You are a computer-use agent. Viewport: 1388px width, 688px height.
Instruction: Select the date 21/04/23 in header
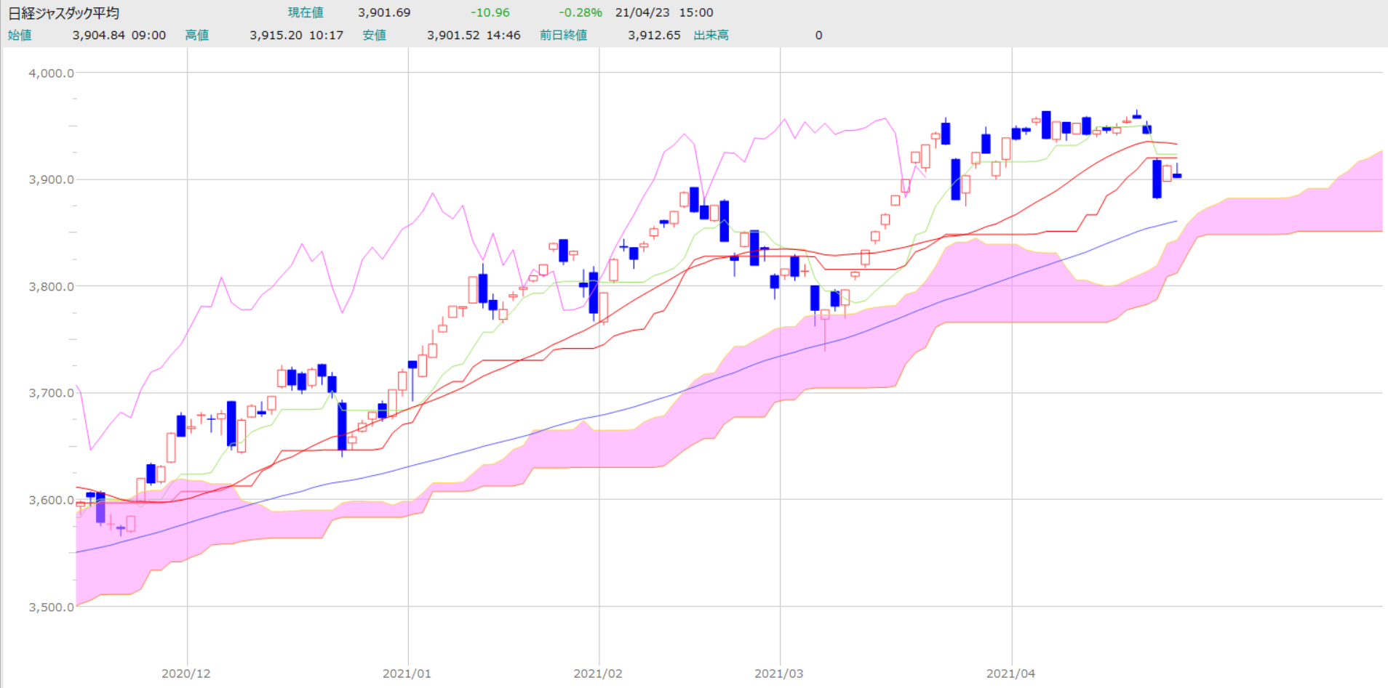642,13
